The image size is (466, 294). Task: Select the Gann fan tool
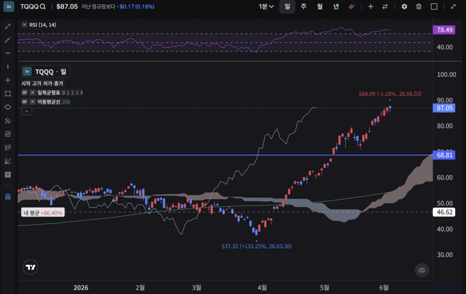(8, 161)
